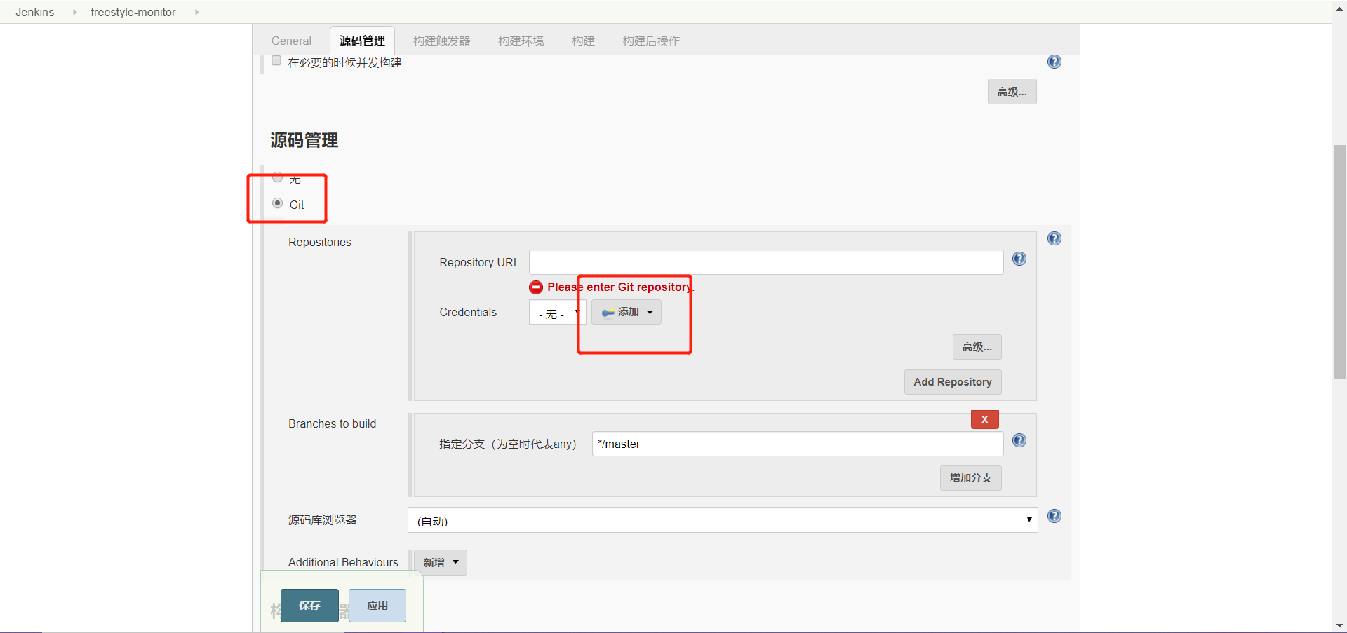Click the key icon on the 添加 button
Screen dimensions: 1347x633
pyautogui.click(x=608, y=312)
